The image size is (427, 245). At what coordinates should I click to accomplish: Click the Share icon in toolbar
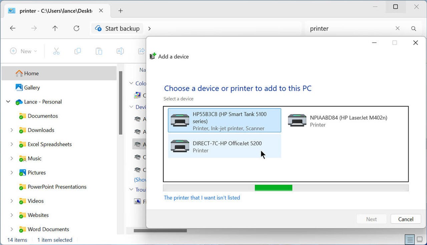point(141,51)
